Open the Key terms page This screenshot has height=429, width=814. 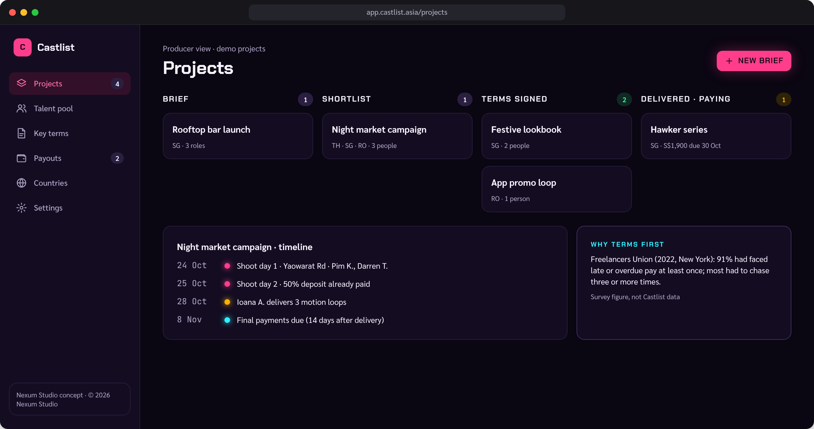click(70, 133)
